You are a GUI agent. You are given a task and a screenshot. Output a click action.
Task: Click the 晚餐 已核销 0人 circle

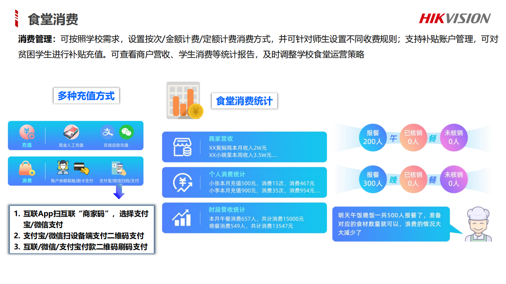413,179
